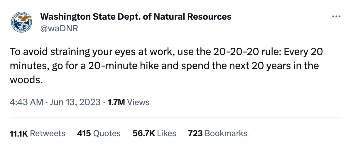Open the @waDNR handle link

(x=59, y=28)
